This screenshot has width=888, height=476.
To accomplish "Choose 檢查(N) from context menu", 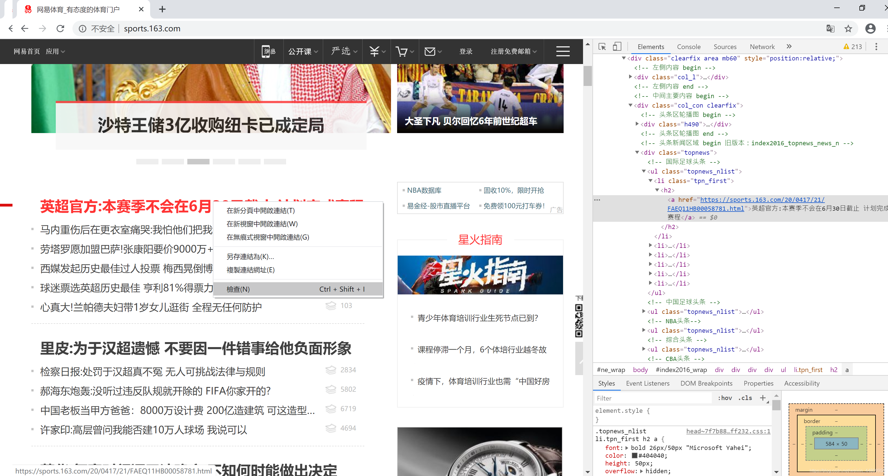I will pyautogui.click(x=298, y=289).
